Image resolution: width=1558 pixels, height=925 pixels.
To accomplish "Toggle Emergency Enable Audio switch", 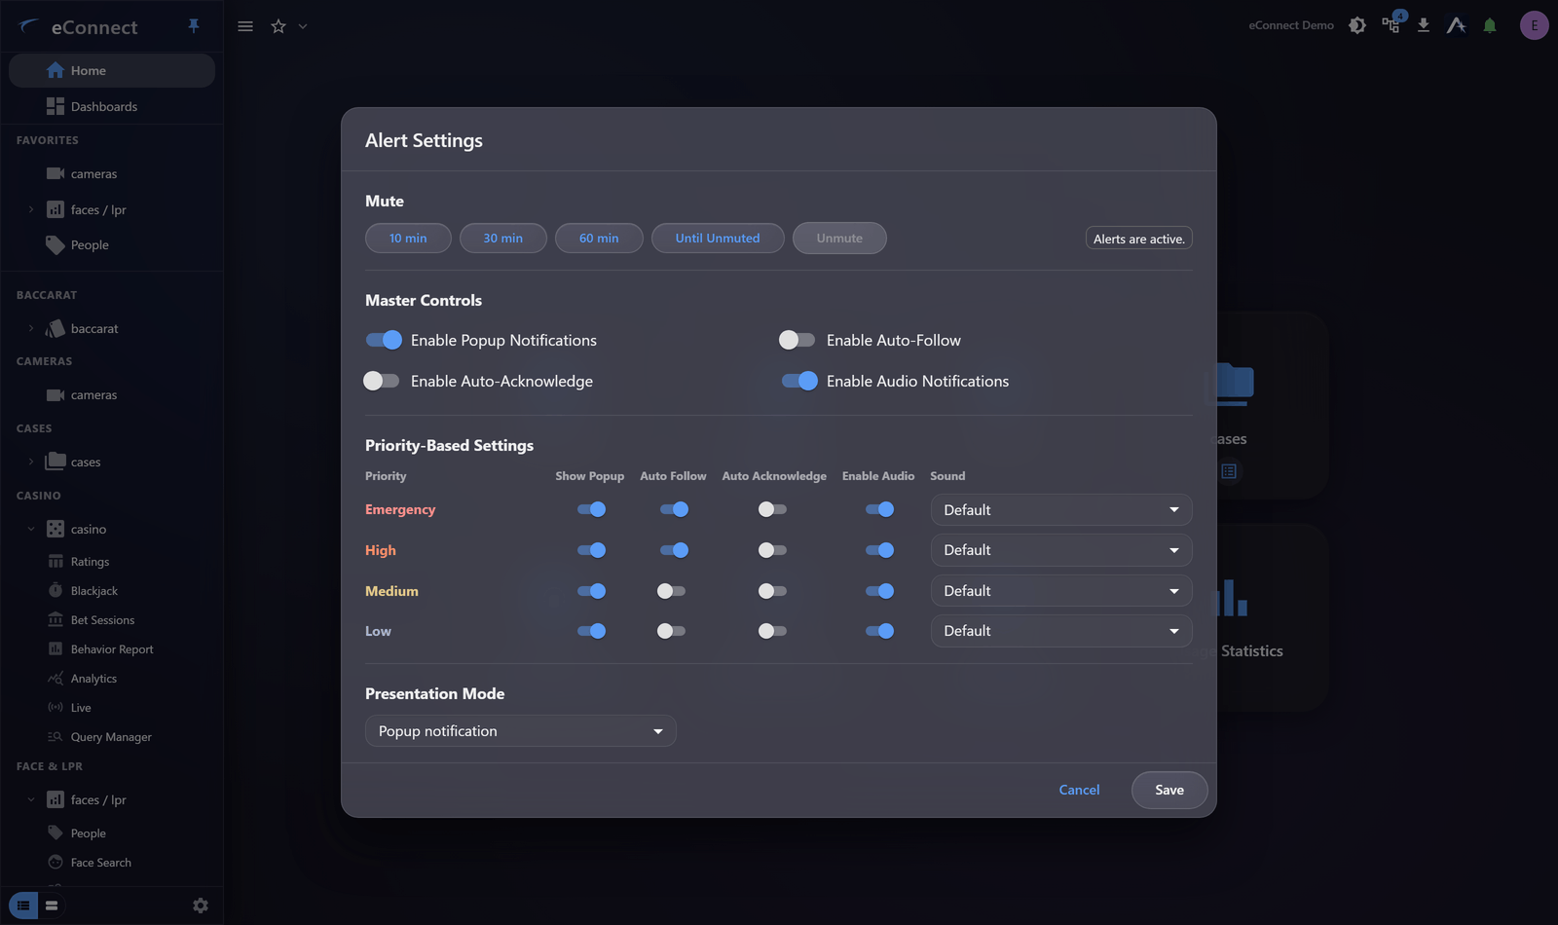I will 879,509.
